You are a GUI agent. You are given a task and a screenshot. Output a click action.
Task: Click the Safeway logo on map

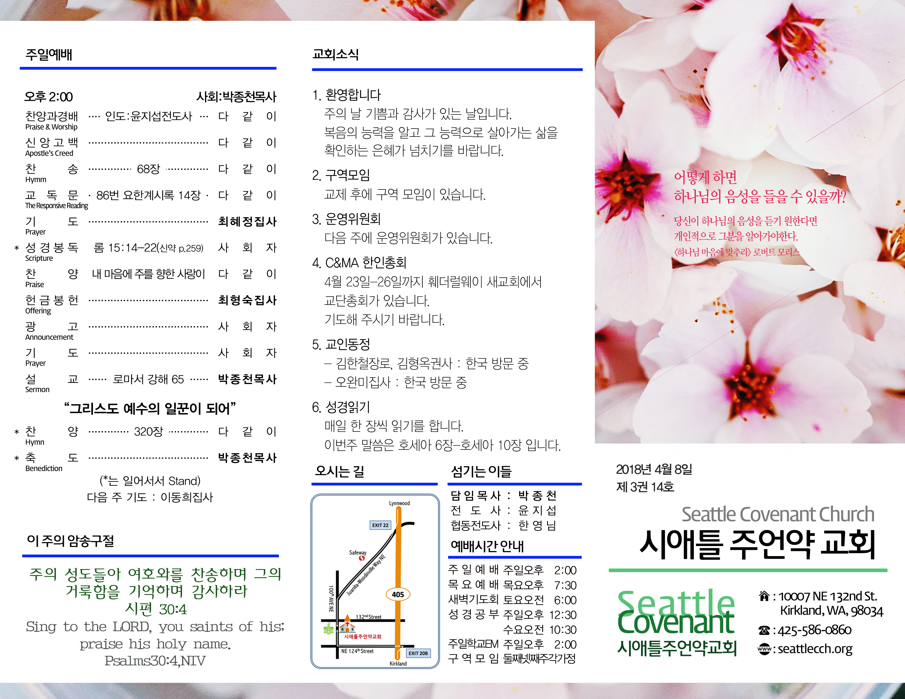(361, 558)
